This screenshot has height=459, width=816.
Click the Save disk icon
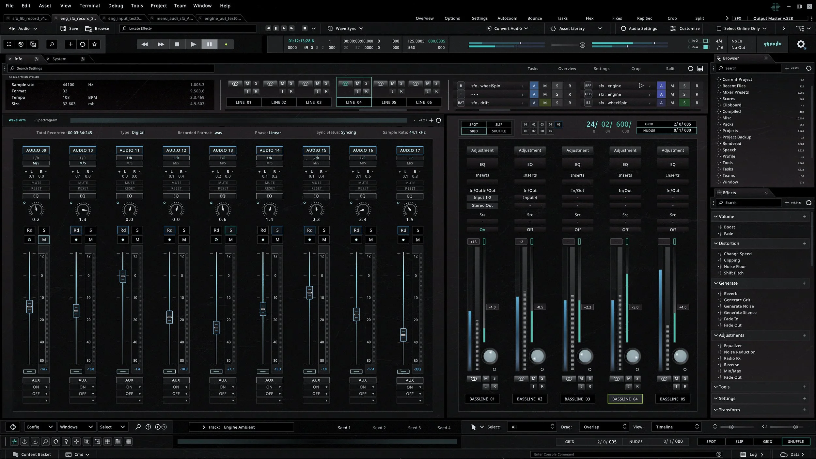click(x=63, y=28)
